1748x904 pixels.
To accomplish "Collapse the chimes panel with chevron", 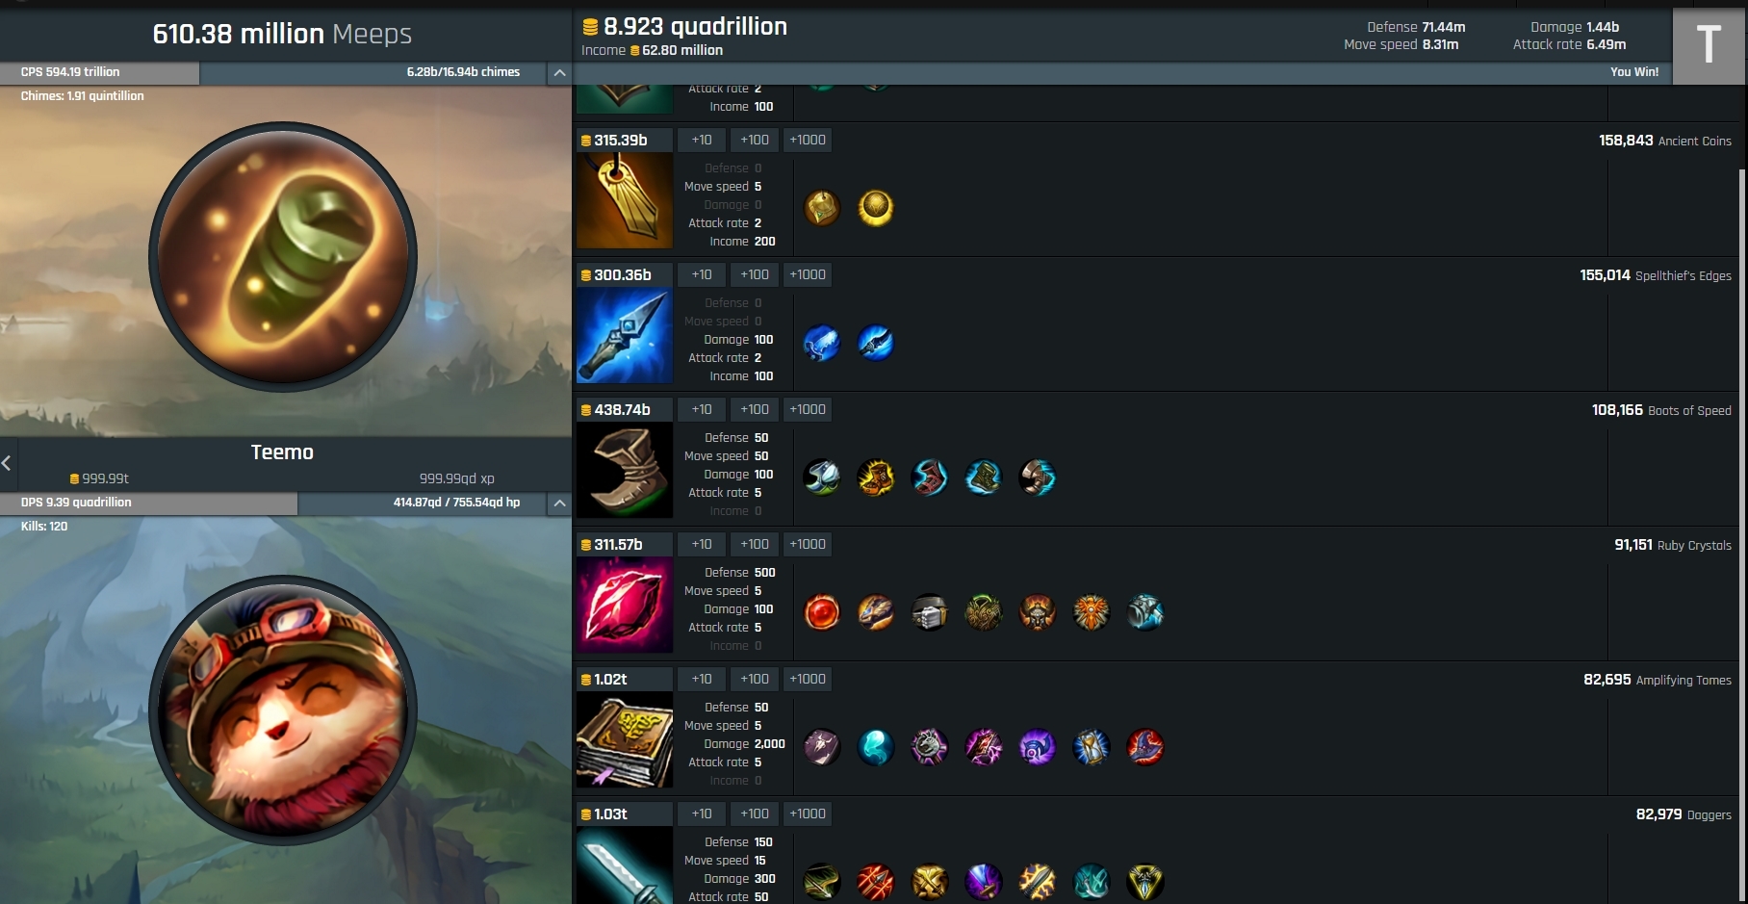I will click(x=559, y=72).
